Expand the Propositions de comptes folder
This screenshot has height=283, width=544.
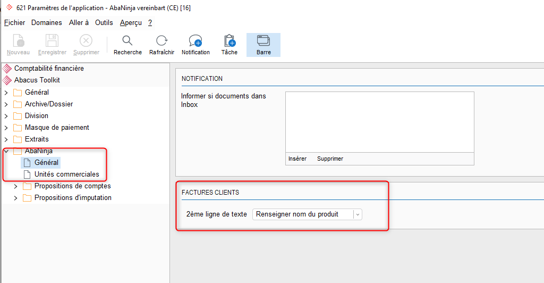click(15, 187)
